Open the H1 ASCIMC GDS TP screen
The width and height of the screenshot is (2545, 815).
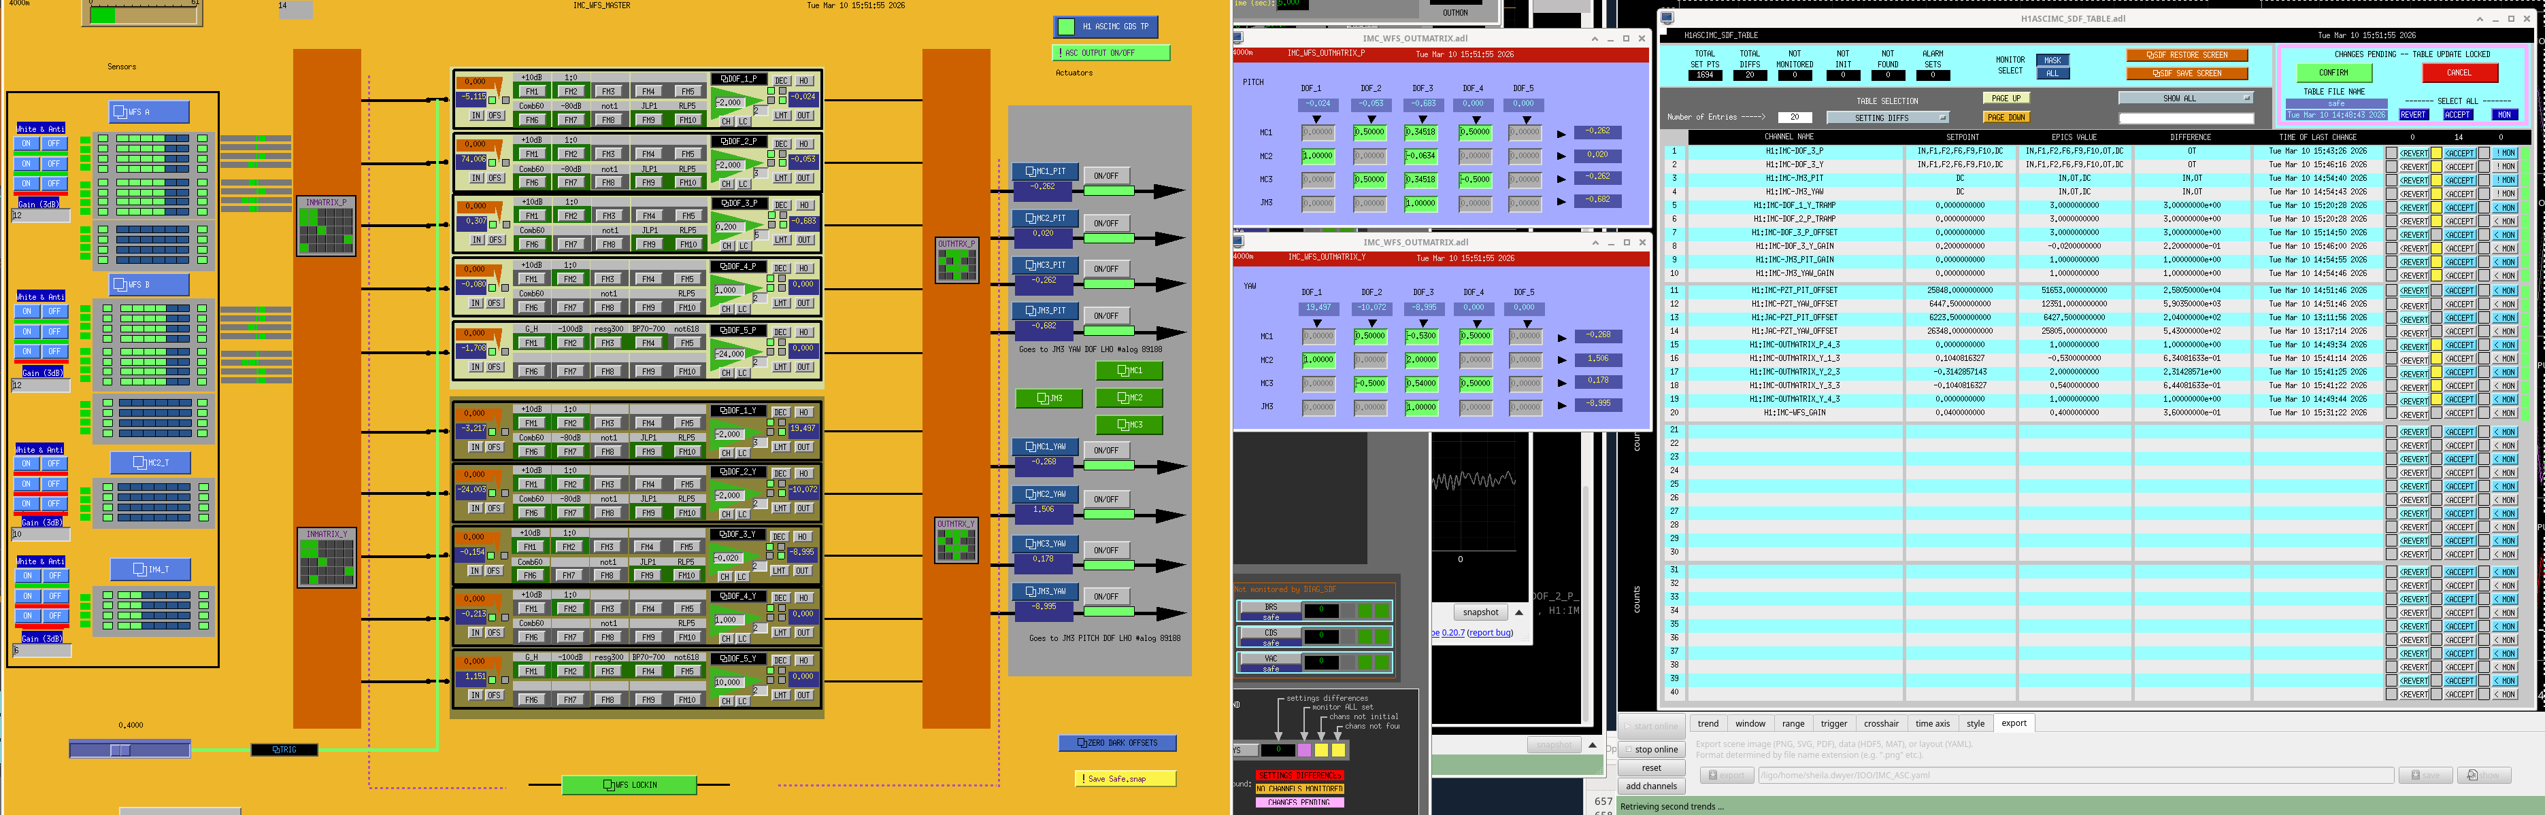pyautogui.click(x=1105, y=27)
